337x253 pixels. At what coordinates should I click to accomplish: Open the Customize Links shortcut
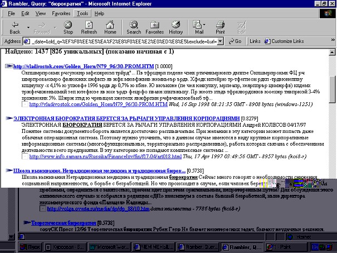(284, 41)
